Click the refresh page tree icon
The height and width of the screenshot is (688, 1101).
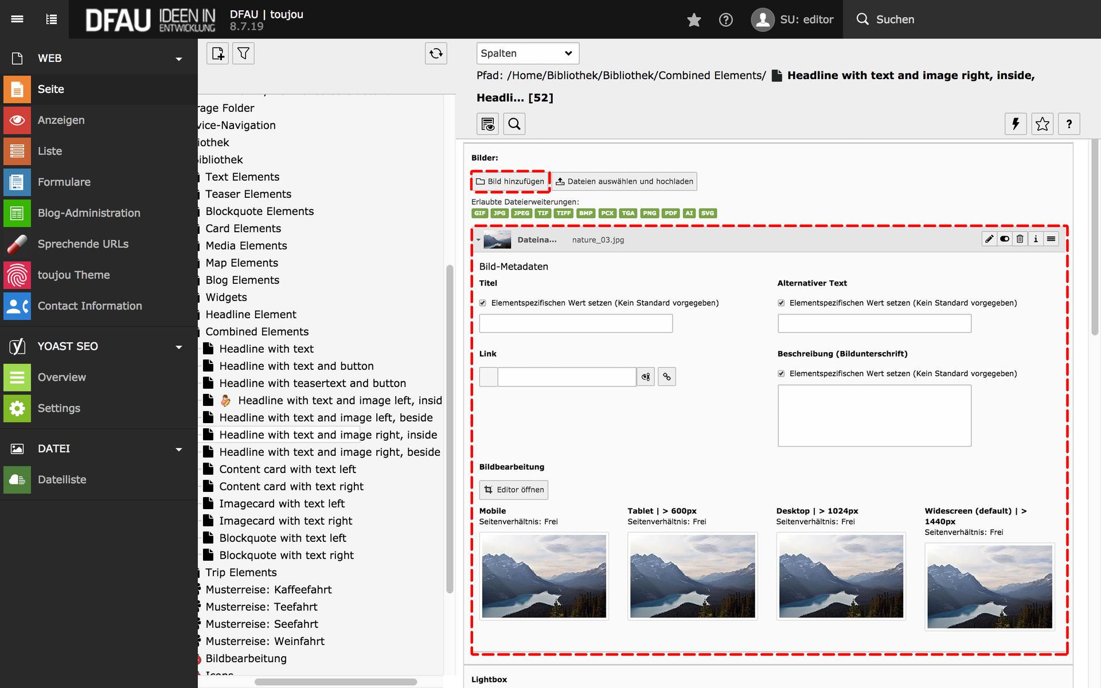click(436, 53)
